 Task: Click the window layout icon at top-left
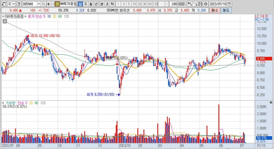[x=3, y=4]
